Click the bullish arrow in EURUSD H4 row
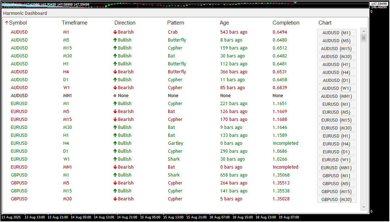This screenshot has width=390, height=222. click(115, 143)
